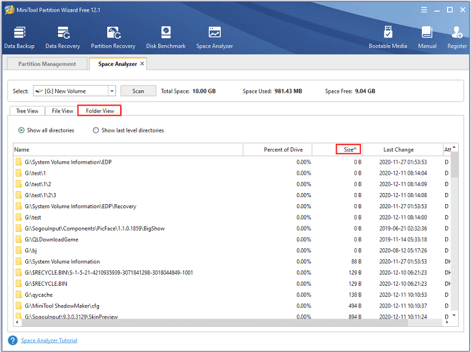Screen dimensions: 471x352
Task: Select the Show all directories option
Action: click(x=22, y=130)
